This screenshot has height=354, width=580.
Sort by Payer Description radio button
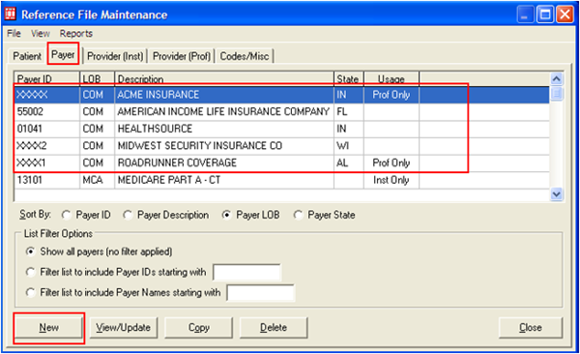[128, 215]
